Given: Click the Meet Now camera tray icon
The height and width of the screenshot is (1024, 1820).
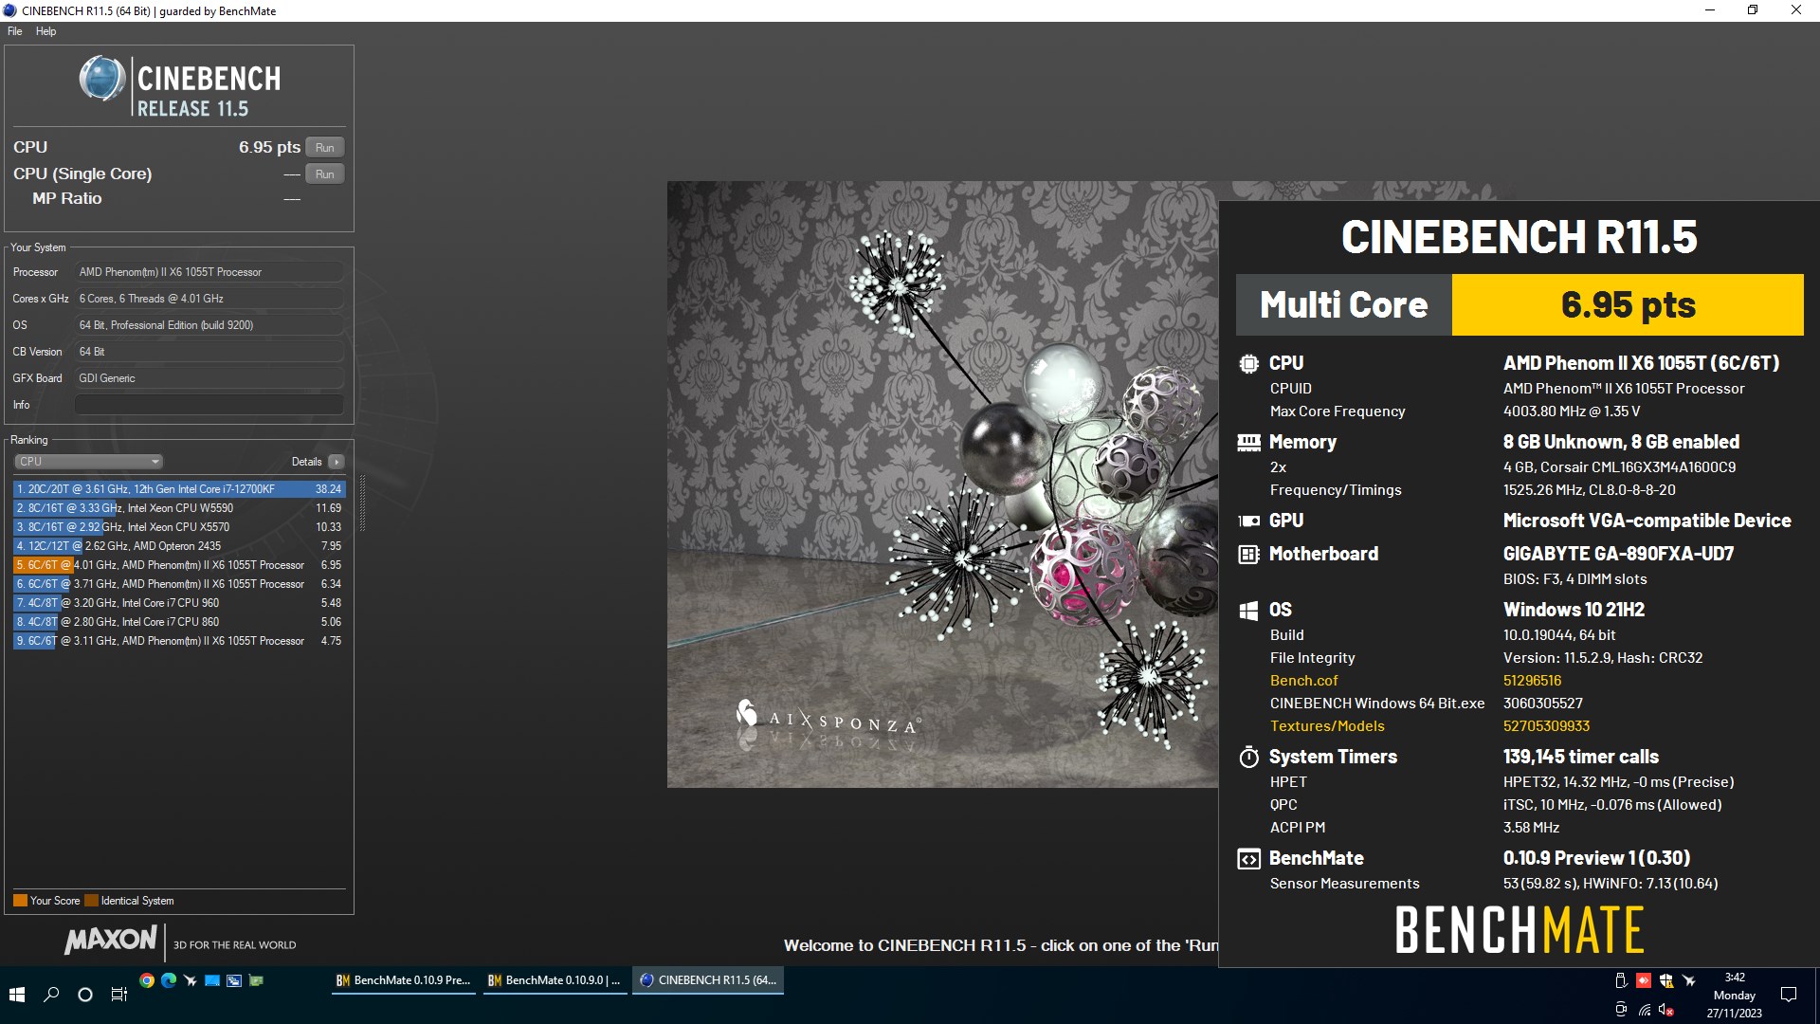Looking at the screenshot, I should [x=1621, y=1010].
